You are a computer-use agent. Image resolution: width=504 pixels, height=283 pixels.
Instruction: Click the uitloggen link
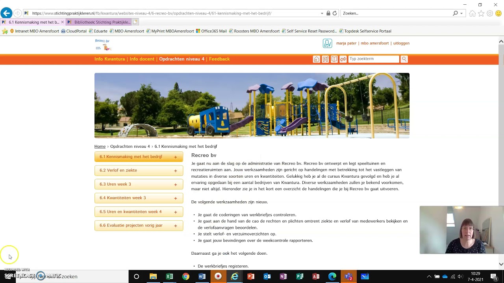(401, 43)
